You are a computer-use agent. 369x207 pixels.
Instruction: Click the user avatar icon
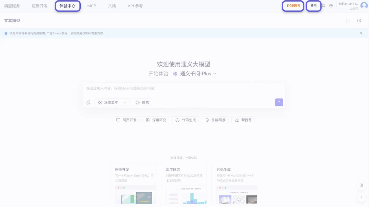(x=364, y=6)
